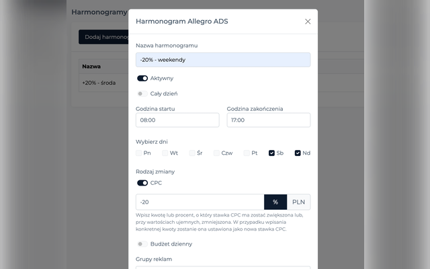Close the Harmonogram Allegro ADS dialog
This screenshot has width=430, height=269.
pyautogui.click(x=308, y=22)
